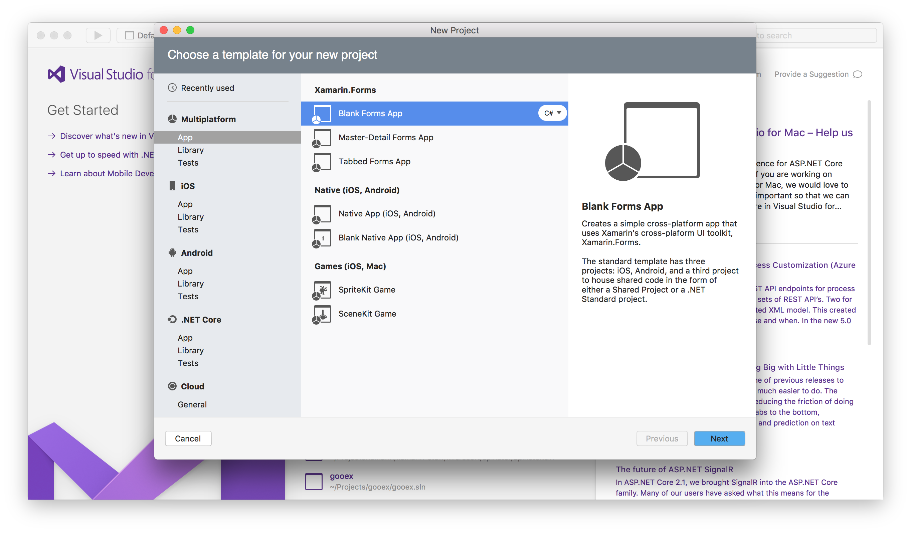Select Tests under iOS
The image size is (911, 533).
point(188,230)
